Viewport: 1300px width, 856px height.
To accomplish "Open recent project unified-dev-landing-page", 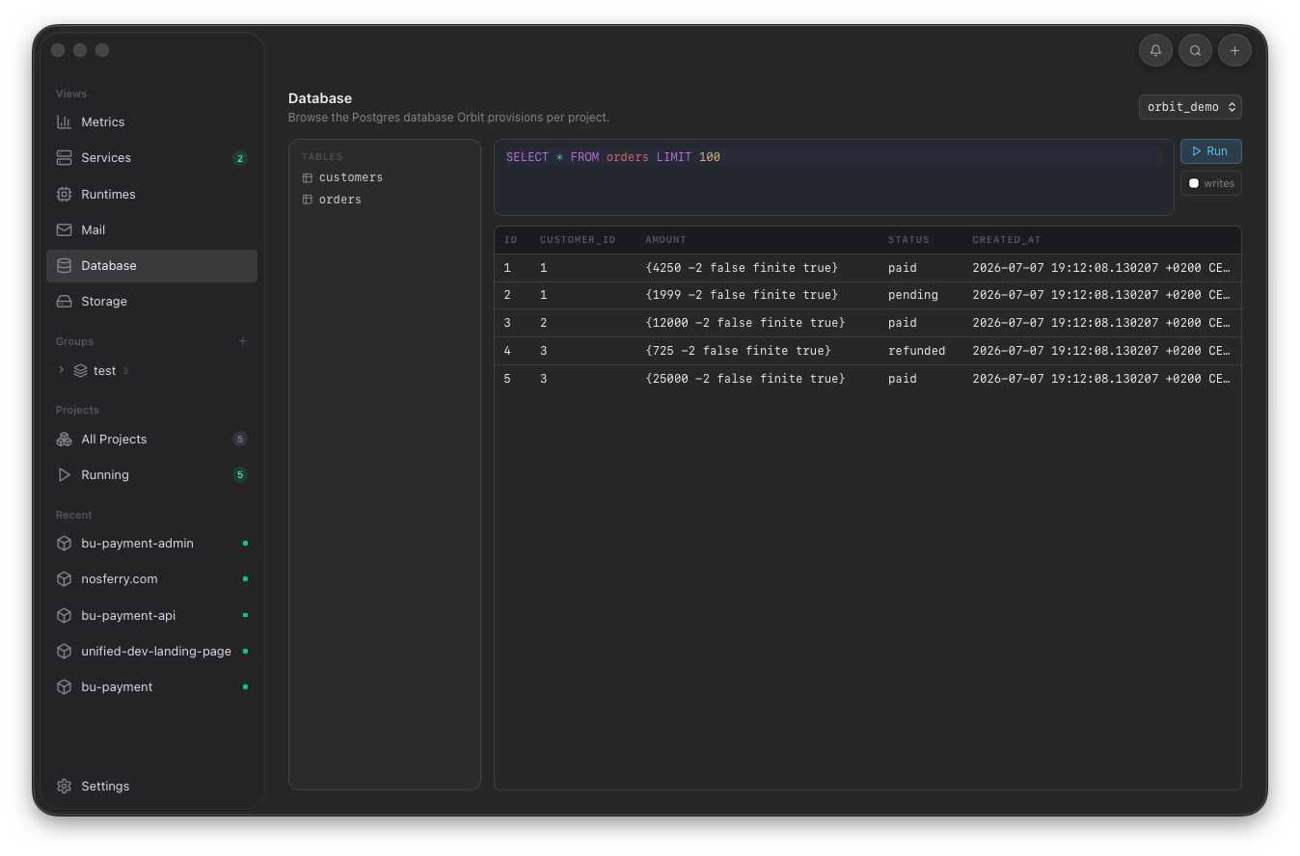I will pyautogui.click(x=151, y=652).
